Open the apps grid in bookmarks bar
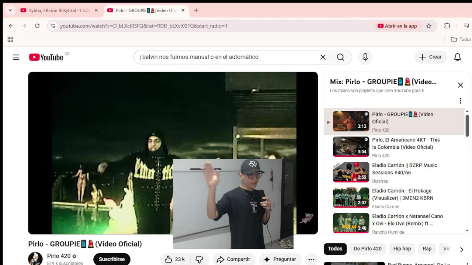 [x=10, y=39]
